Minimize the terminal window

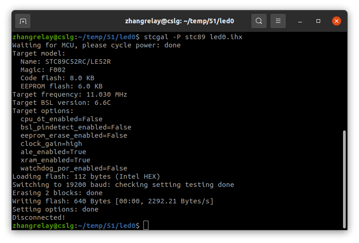(x=300, y=21)
